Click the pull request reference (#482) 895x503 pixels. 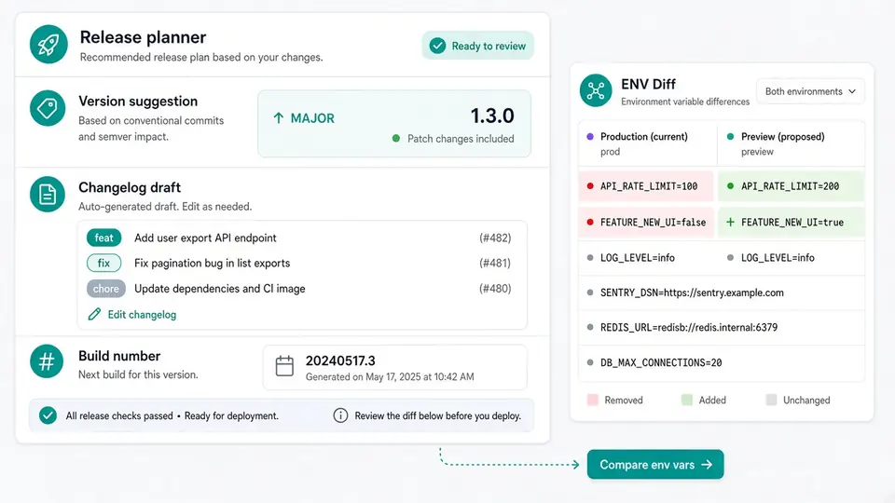point(495,238)
